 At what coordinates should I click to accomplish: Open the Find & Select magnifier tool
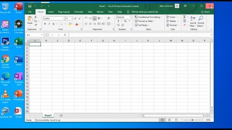(200, 21)
